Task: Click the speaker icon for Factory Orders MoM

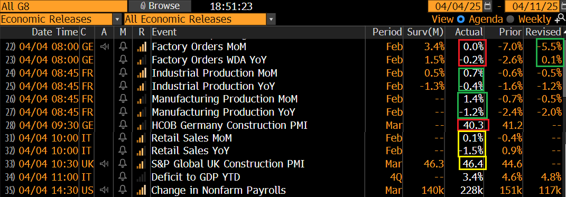Action: click(x=104, y=46)
